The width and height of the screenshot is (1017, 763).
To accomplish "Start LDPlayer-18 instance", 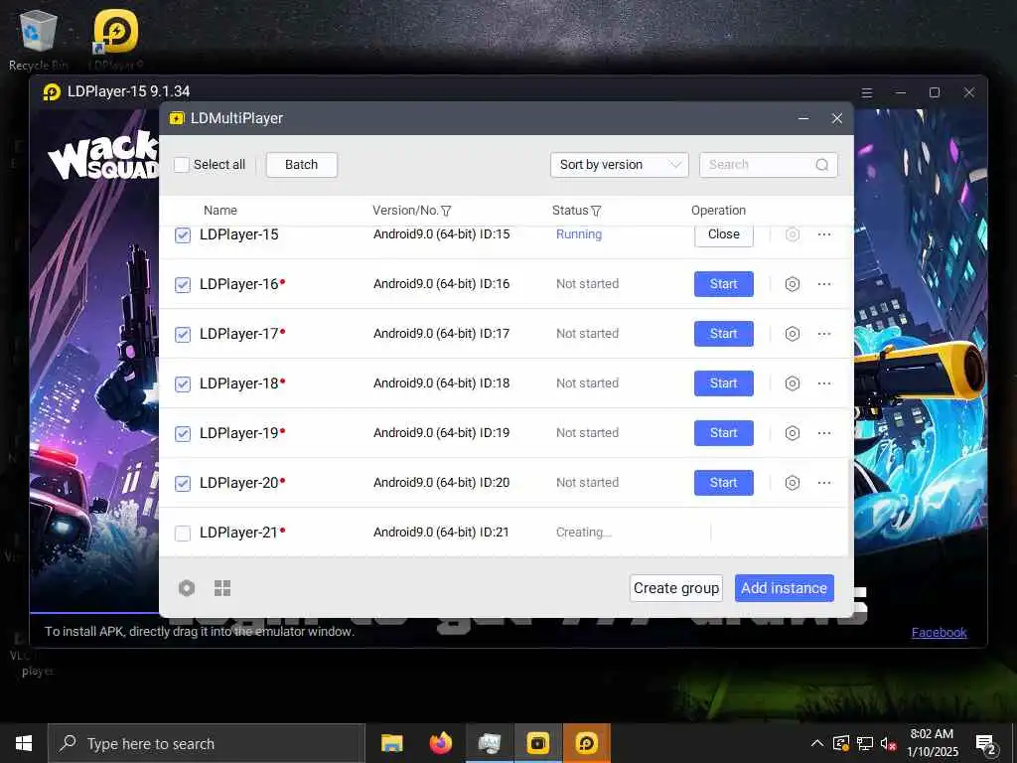I will pos(724,383).
